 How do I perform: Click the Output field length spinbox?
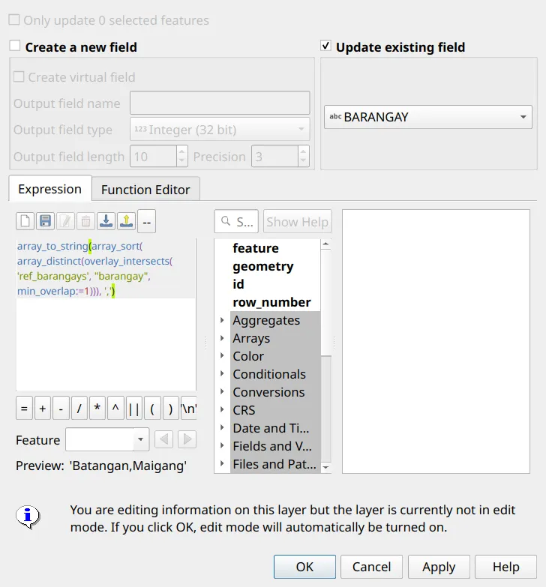click(x=159, y=156)
